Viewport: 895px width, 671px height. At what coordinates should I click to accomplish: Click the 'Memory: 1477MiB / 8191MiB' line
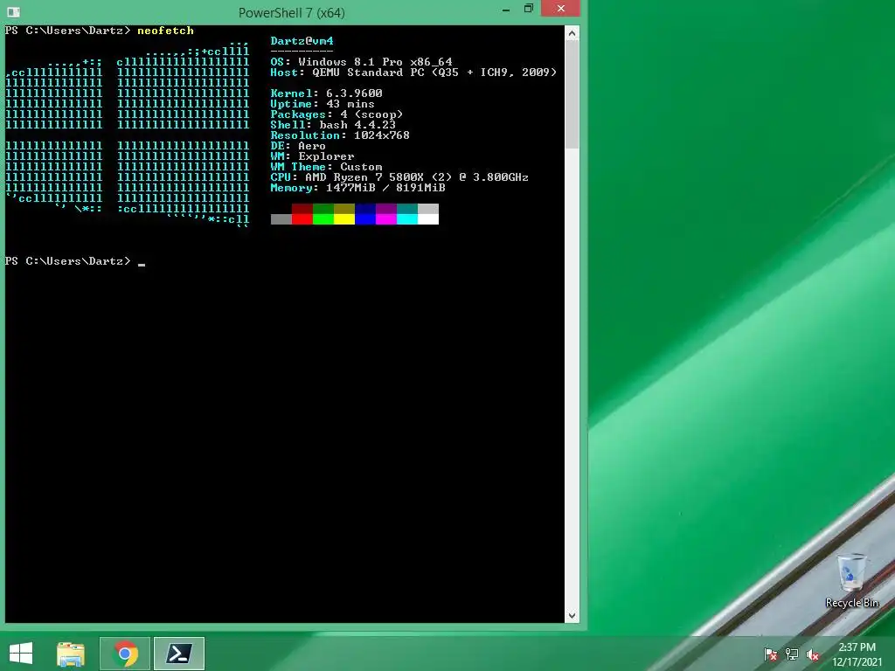coord(357,188)
